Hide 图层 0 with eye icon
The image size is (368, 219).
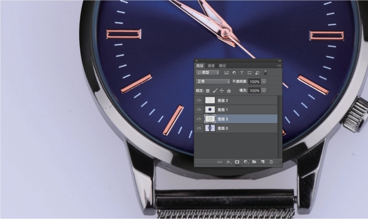click(x=199, y=128)
